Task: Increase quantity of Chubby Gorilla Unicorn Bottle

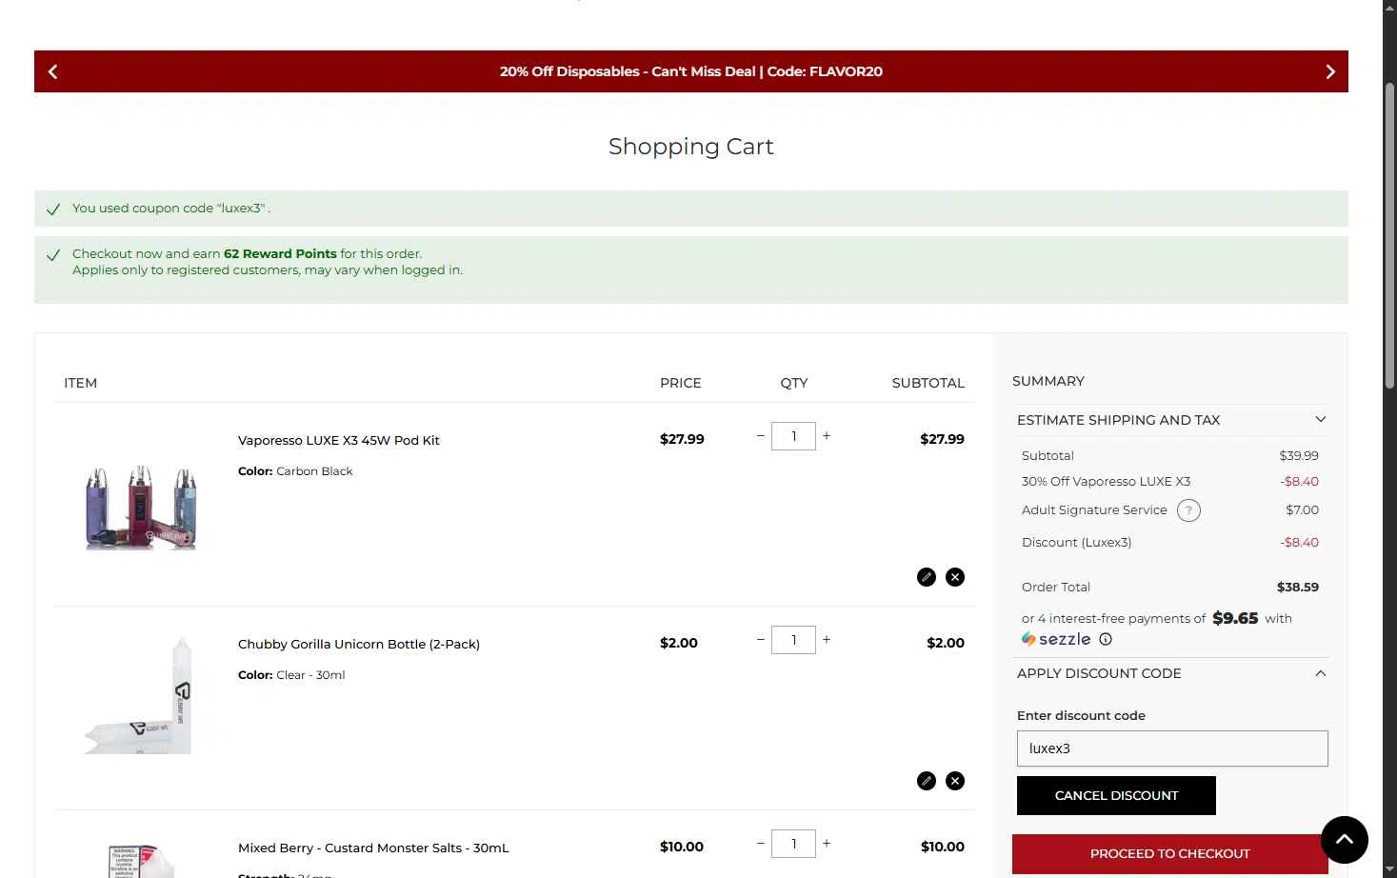Action: click(827, 639)
